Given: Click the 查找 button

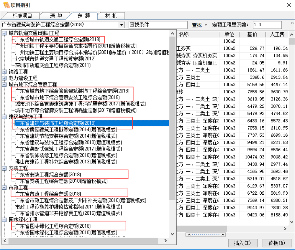Looking at the screenshot, I should pos(197,25).
